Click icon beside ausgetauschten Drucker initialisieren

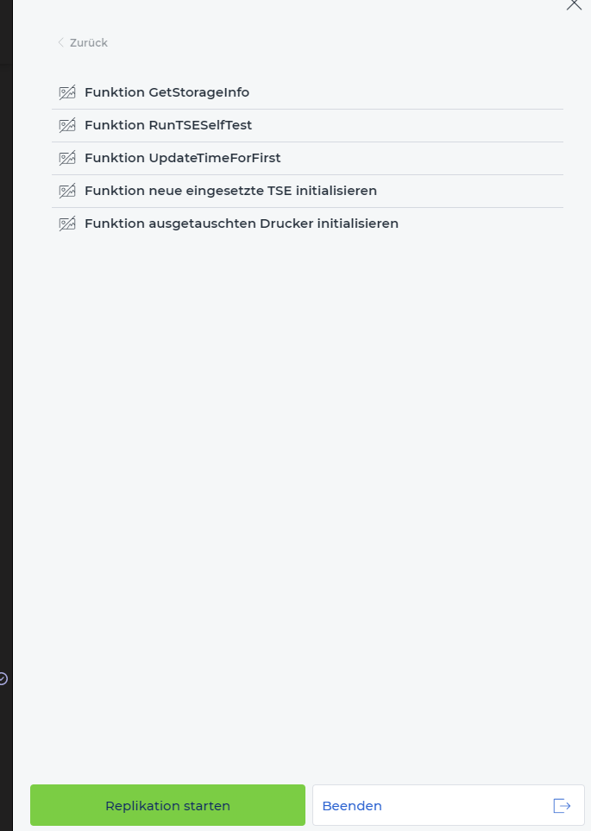click(67, 224)
